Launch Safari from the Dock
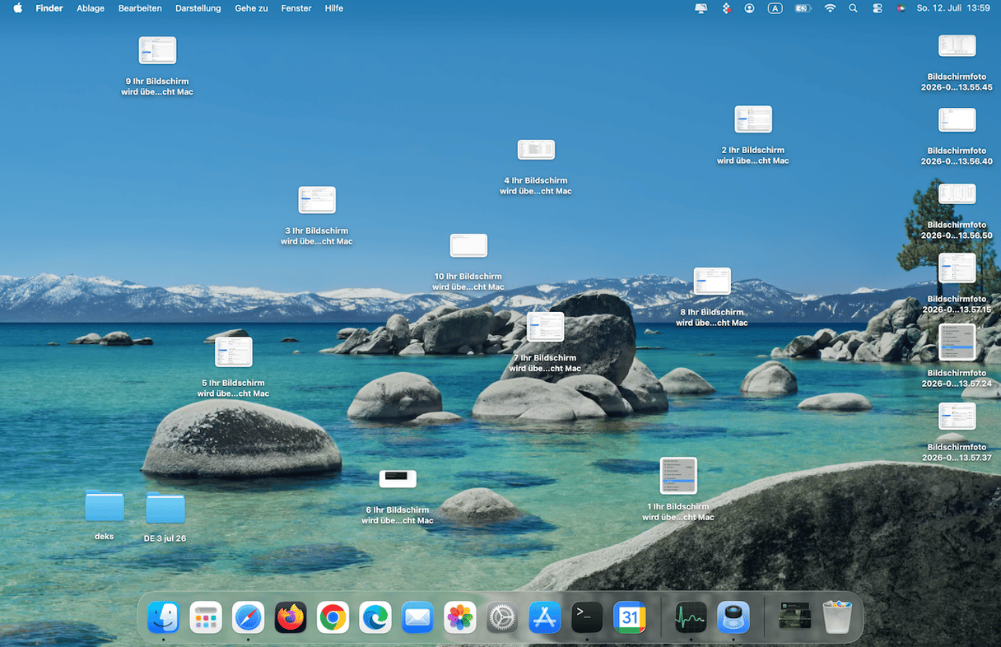 [x=248, y=617]
